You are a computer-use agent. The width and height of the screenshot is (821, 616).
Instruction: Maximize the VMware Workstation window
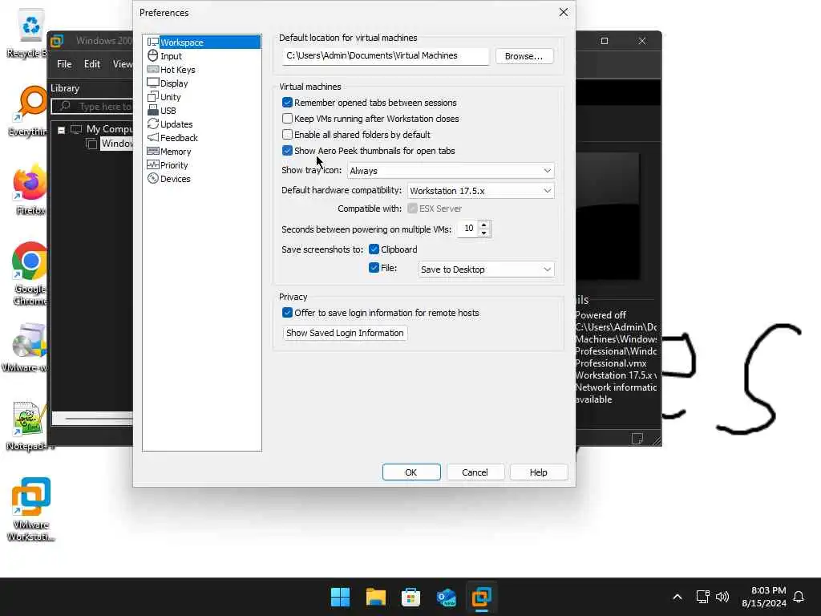point(605,41)
